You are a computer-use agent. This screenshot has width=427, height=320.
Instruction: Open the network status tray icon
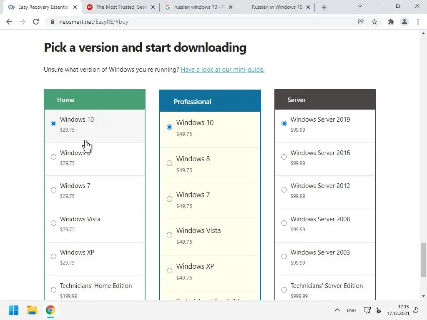(x=367, y=310)
